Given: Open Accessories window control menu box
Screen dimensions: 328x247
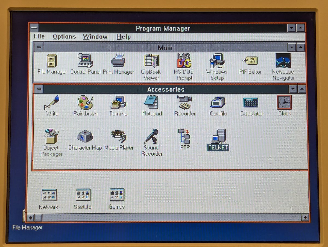Looking at the screenshot, I should pos(39,89).
